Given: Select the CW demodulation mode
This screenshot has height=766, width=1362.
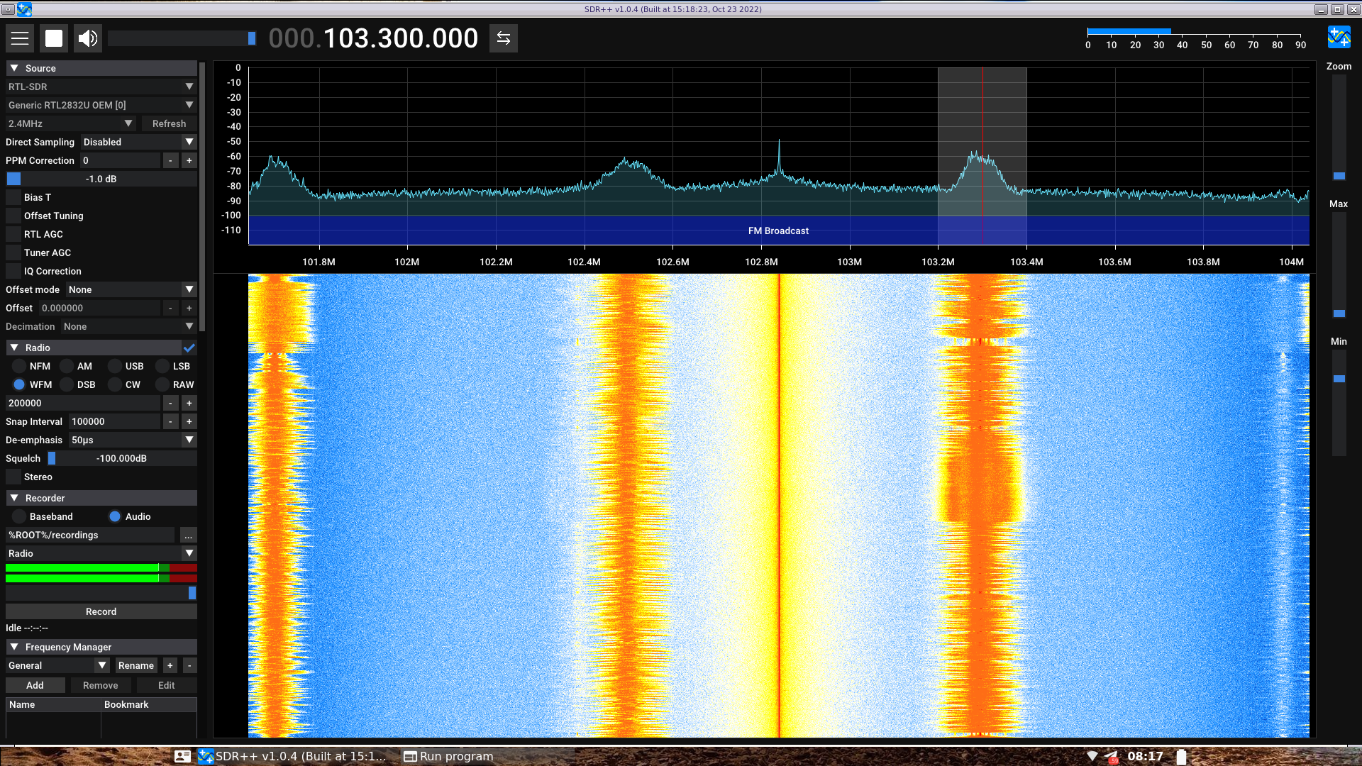Looking at the screenshot, I should (x=115, y=385).
